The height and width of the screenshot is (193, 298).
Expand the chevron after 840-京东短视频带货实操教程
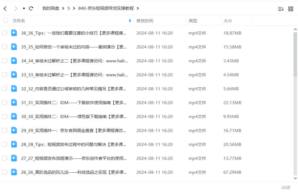click(x=138, y=8)
